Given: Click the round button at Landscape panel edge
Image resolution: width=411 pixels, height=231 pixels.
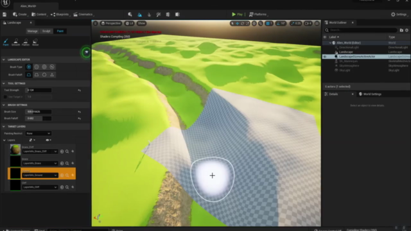Looking at the screenshot, I should pos(86,53).
